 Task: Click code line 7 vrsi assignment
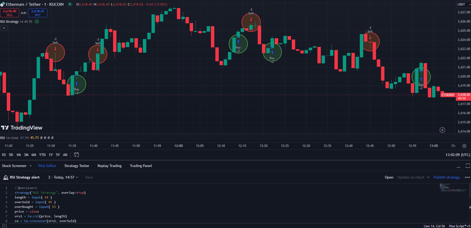tap(41, 216)
